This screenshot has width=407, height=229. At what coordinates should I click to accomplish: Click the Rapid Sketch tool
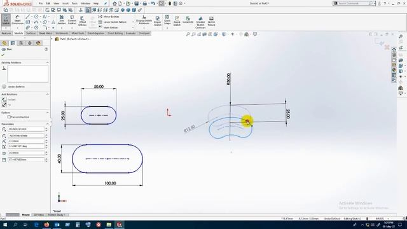coord(177,21)
